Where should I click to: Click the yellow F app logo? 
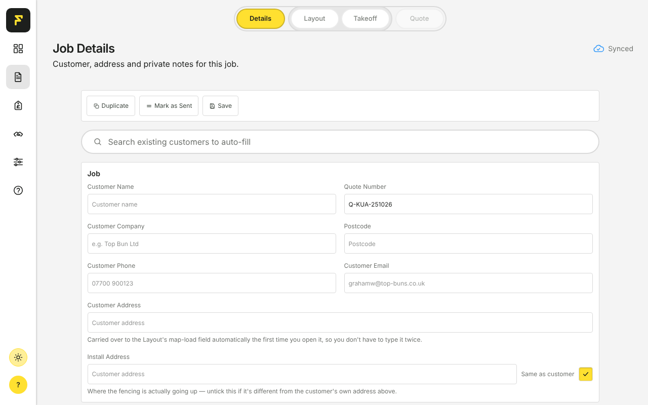click(x=18, y=20)
